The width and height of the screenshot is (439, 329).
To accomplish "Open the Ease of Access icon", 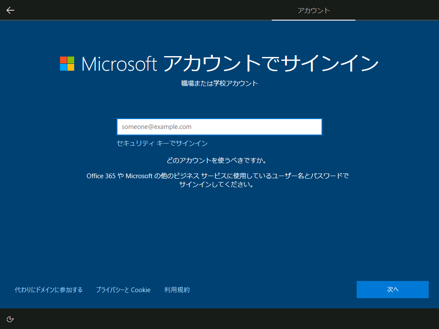I will 10,319.
